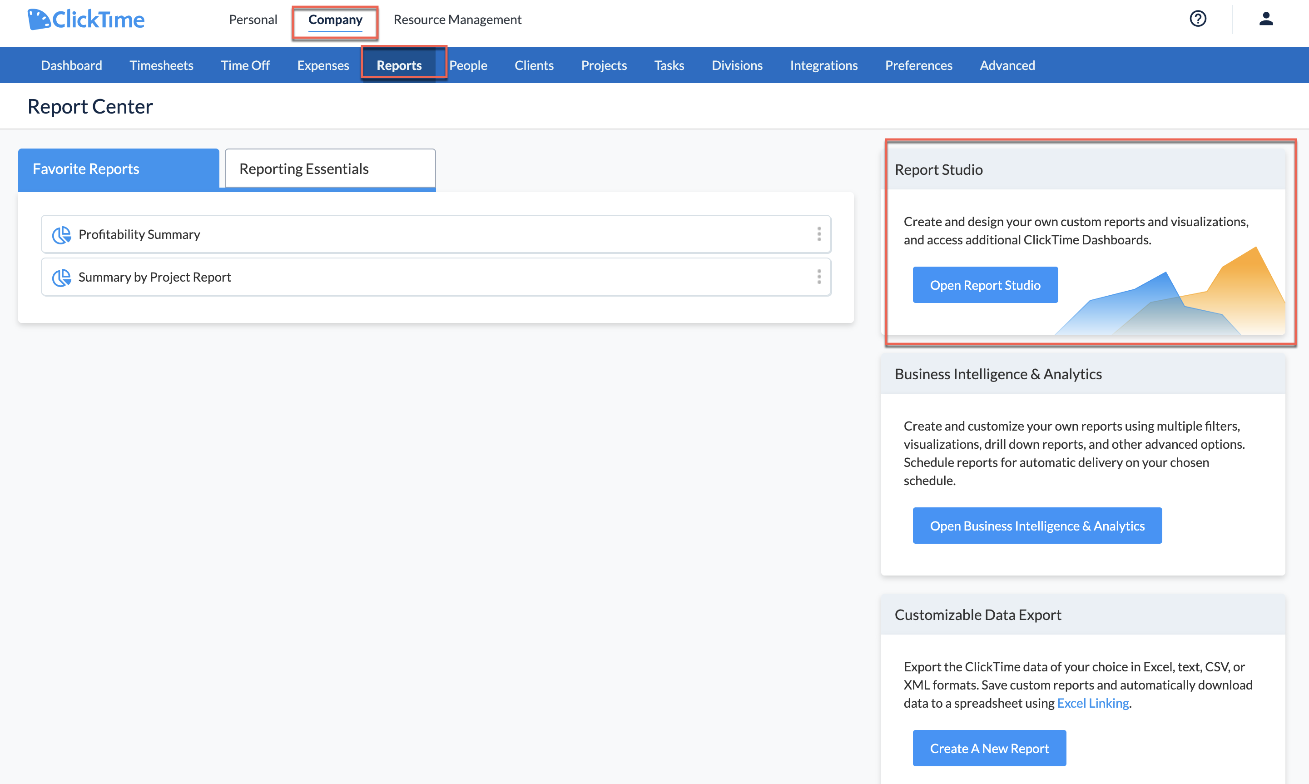Switch to the Personal section
This screenshot has width=1309, height=784.
point(253,20)
